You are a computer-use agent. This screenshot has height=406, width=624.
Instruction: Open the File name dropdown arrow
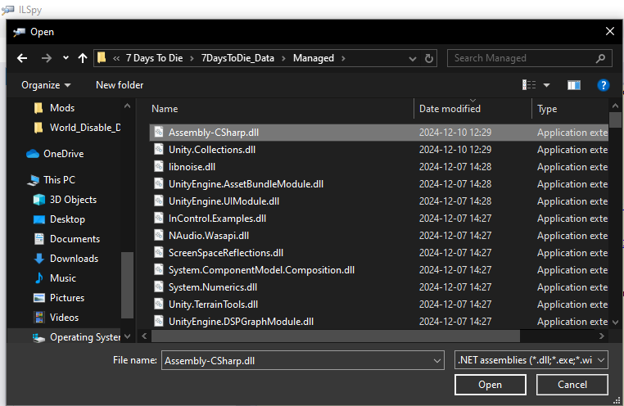click(437, 361)
